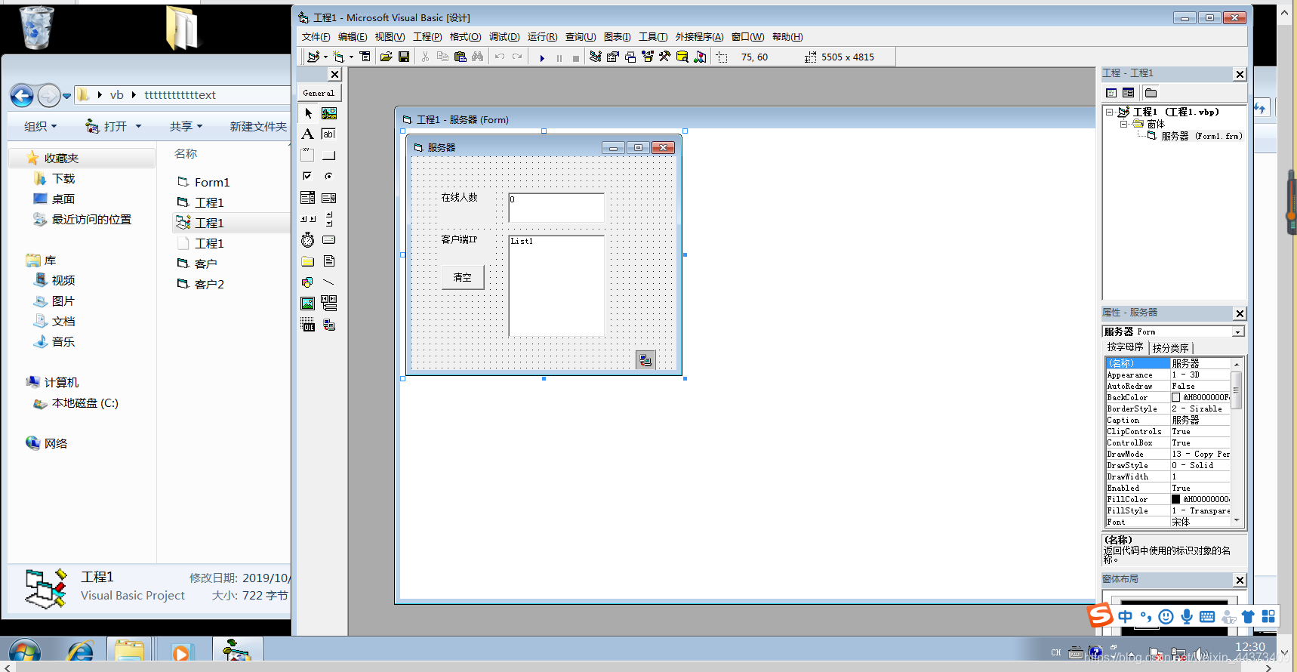Click the Paste icon in the toolbar

(x=461, y=57)
